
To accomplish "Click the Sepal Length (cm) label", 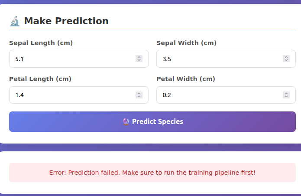I will 41,43.
